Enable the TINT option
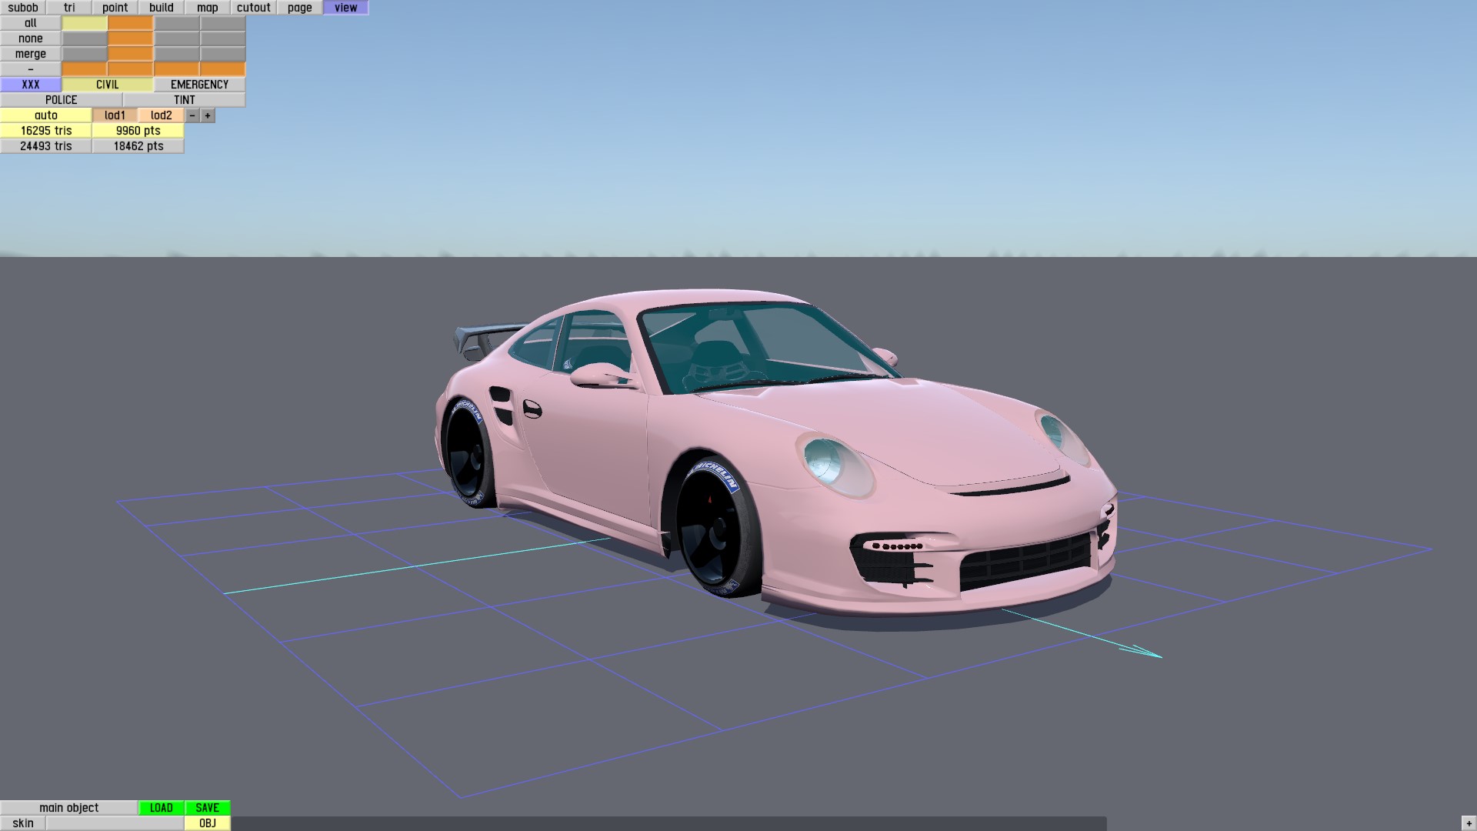Image resolution: width=1477 pixels, height=831 pixels. pyautogui.click(x=184, y=100)
